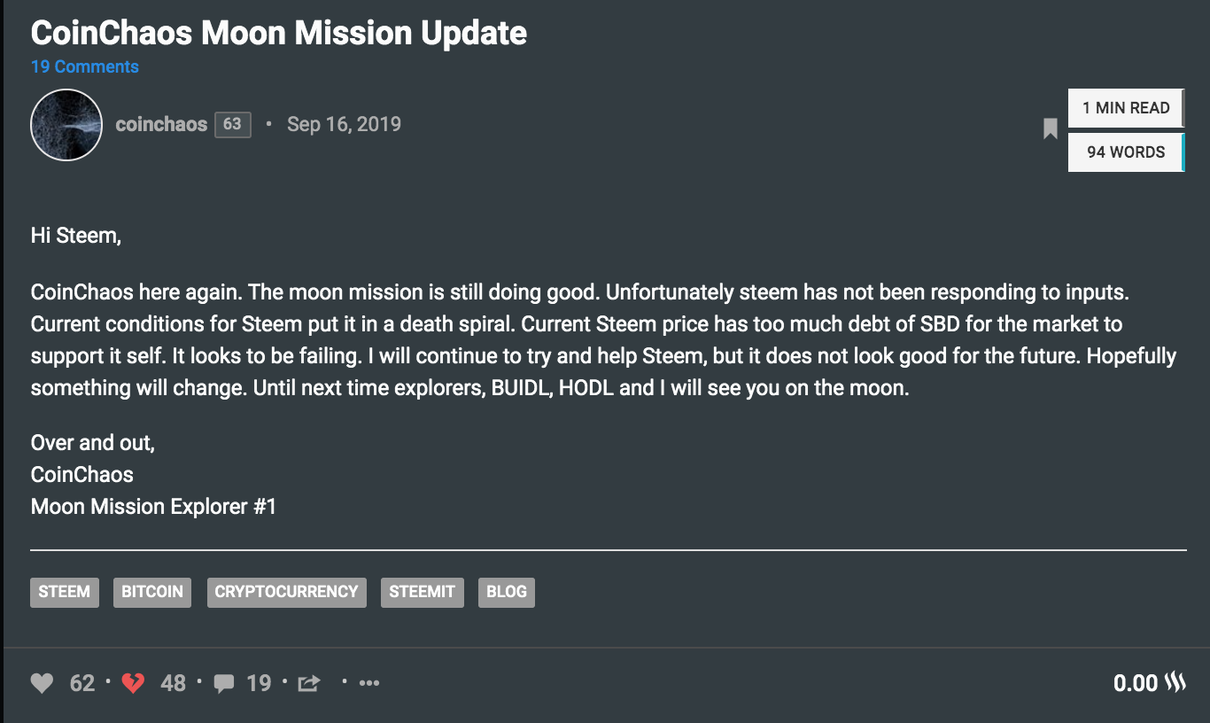This screenshot has width=1210, height=723.
Task: Open the three-dot more options menu
Action: (x=369, y=683)
